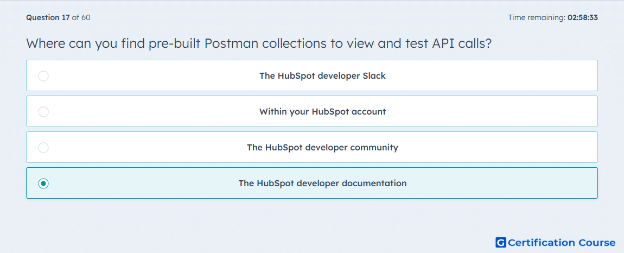Click the 02:58:33 countdown timer value
Image resolution: width=624 pixels, height=253 pixels.
click(x=583, y=17)
